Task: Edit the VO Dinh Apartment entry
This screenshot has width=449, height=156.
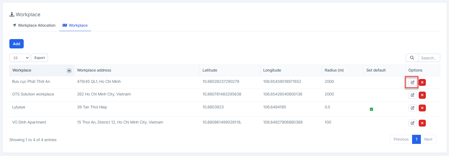Action: point(412,123)
